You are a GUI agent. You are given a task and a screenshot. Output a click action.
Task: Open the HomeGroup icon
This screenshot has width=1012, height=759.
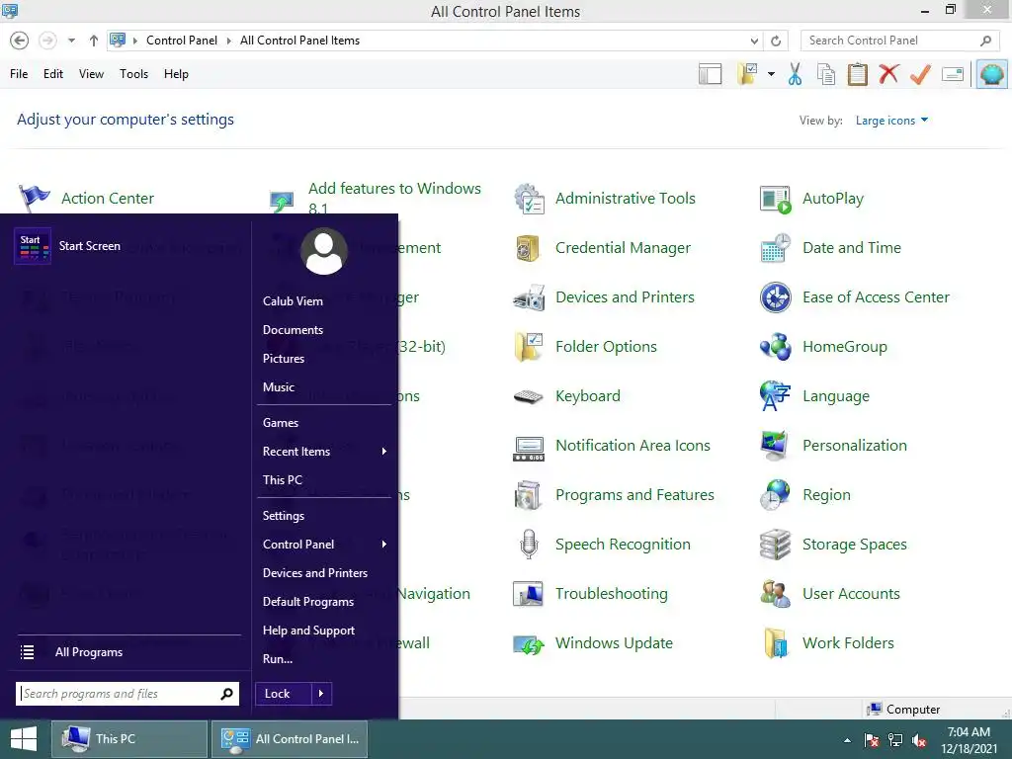[x=775, y=347]
